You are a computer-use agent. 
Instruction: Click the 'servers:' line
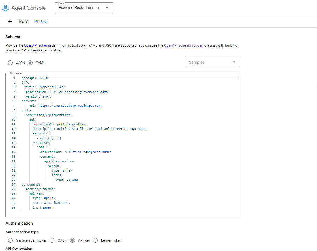[x=29, y=101]
